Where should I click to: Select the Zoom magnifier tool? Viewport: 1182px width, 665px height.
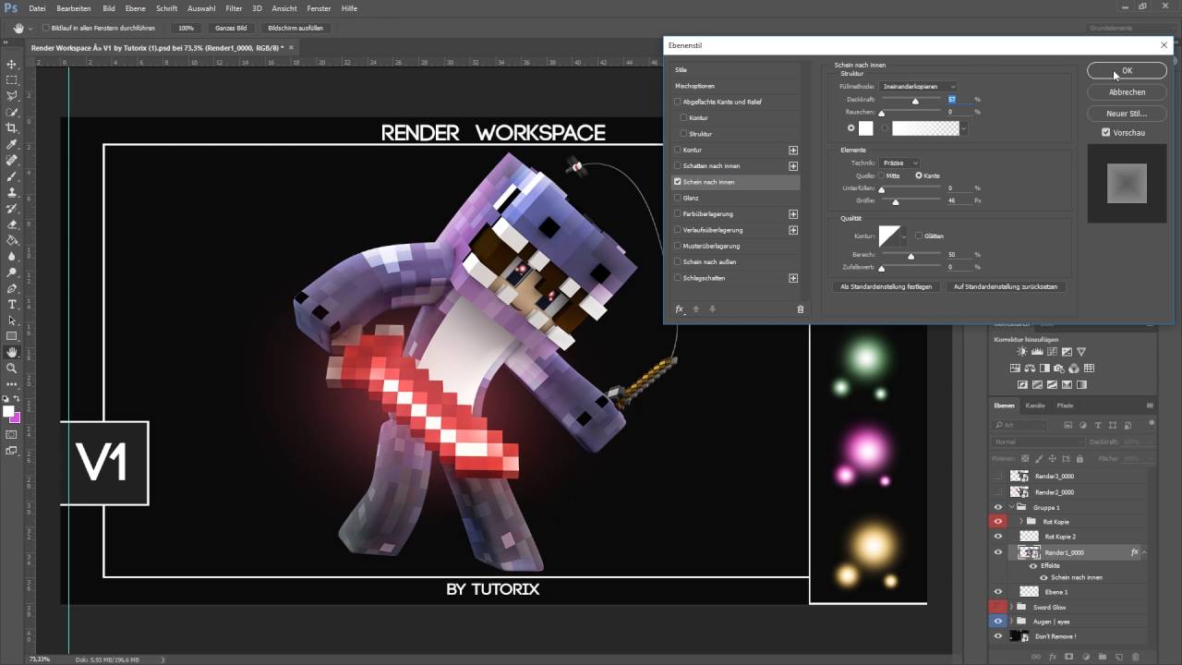12,369
